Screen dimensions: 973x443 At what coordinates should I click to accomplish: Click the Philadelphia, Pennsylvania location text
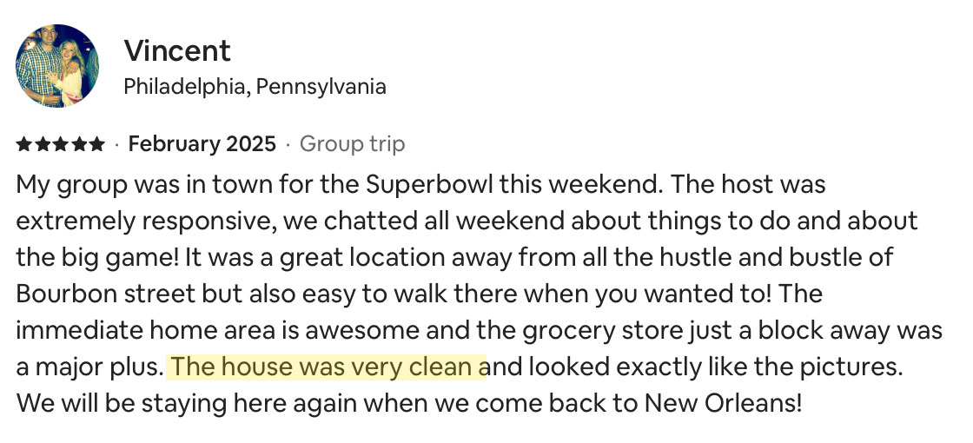[x=255, y=87]
